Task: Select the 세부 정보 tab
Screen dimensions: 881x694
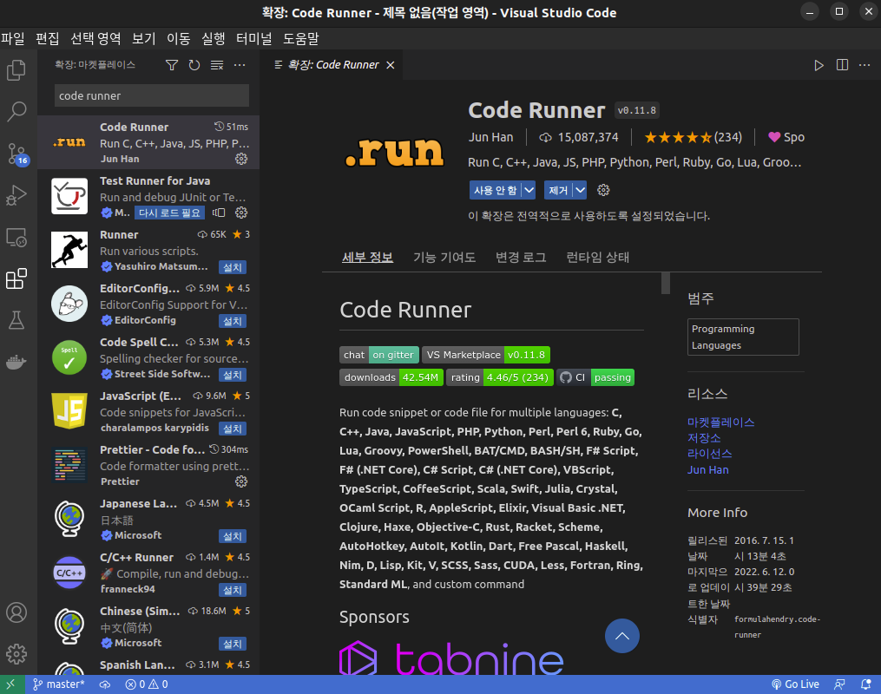Action: coord(367,257)
